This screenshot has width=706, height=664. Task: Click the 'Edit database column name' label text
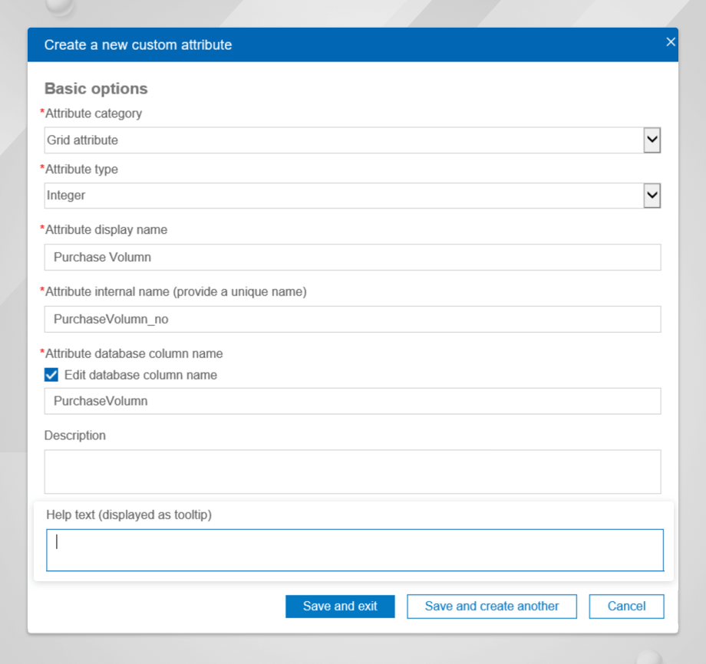click(x=140, y=375)
